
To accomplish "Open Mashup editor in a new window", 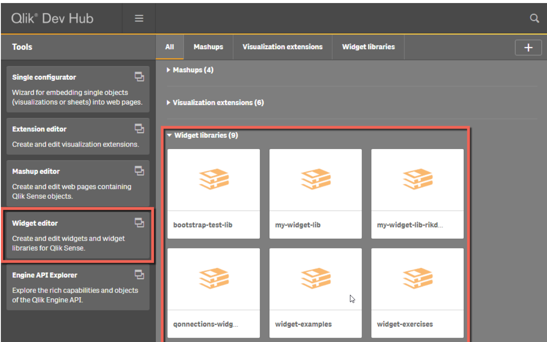I will [139, 170].
